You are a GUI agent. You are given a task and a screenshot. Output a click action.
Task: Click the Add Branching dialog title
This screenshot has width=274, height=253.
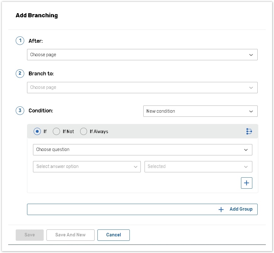[37, 15]
